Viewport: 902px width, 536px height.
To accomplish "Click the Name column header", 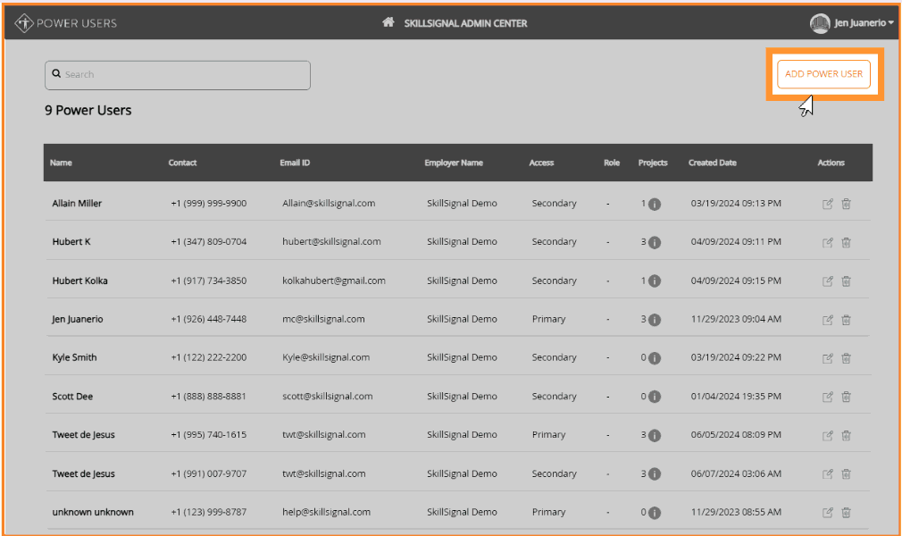I will (x=61, y=163).
